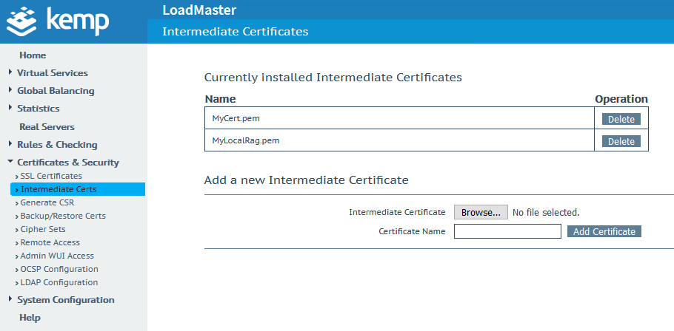Viewport: 674px width, 331px height.
Task: Delete the MyCert.pem certificate
Action: 621,119
